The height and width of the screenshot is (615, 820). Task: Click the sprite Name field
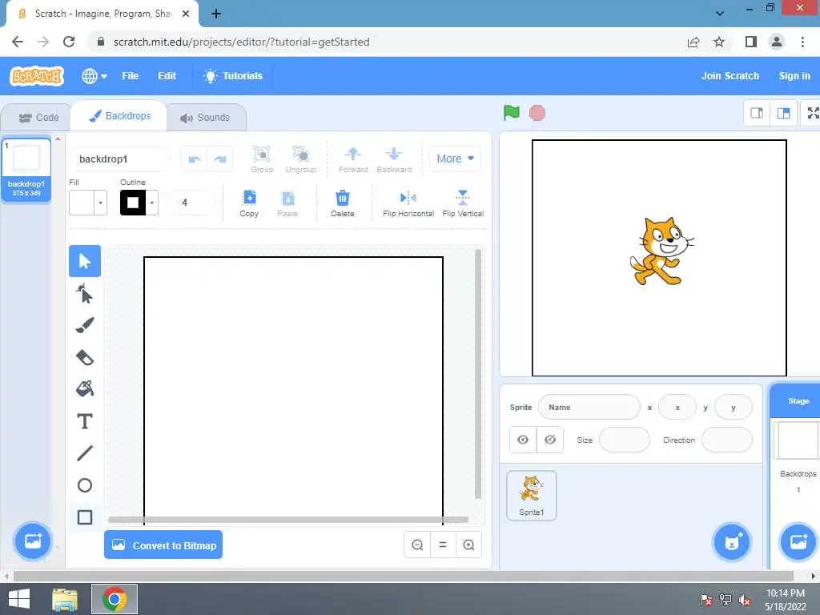tap(589, 408)
